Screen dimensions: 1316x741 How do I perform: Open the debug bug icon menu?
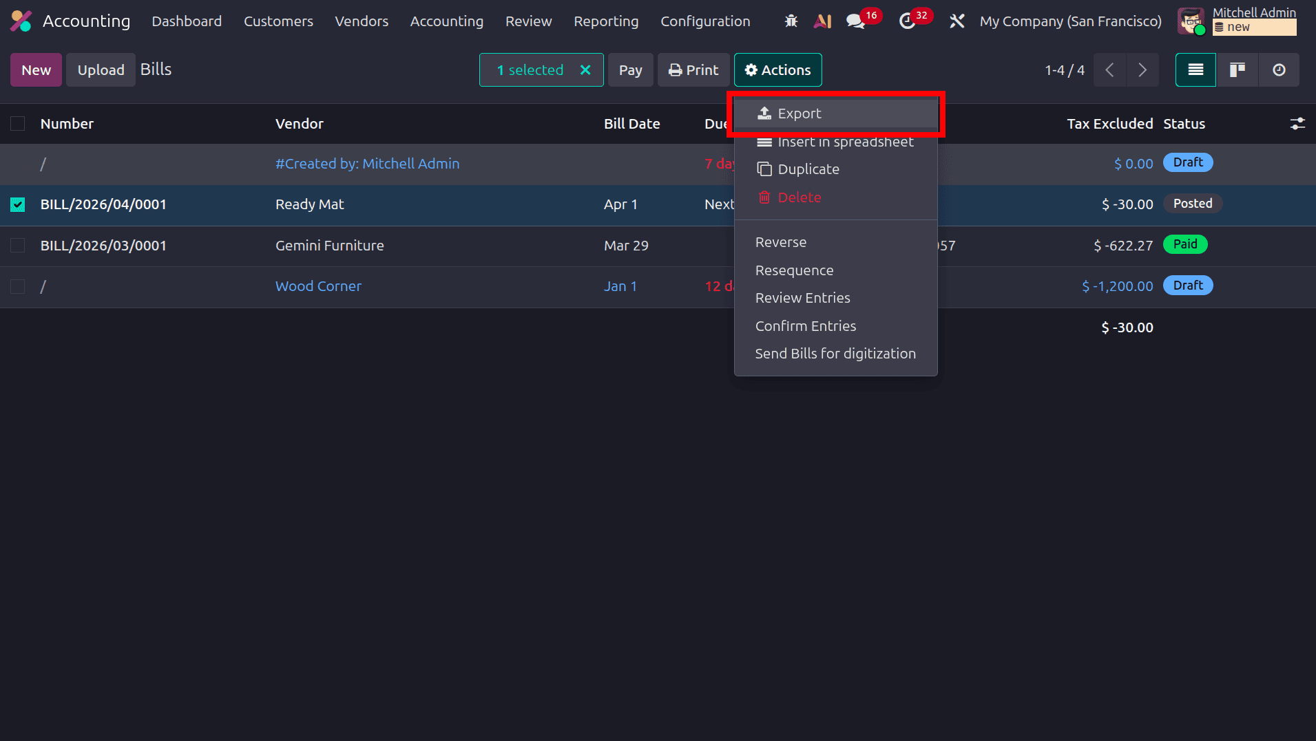point(791,21)
